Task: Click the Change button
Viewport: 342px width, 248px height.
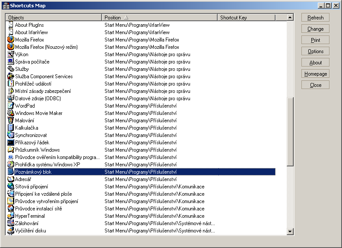Action: pos(315,29)
